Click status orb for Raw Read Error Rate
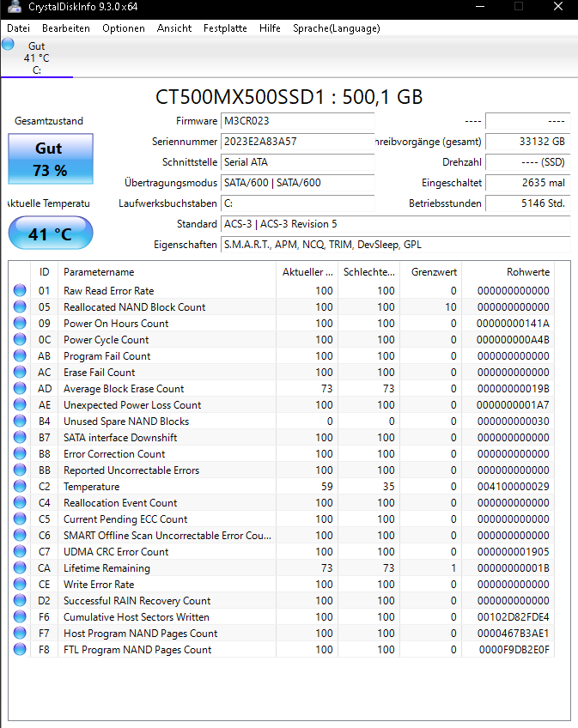578x728 pixels. pyautogui.click(x=20, y=290)
